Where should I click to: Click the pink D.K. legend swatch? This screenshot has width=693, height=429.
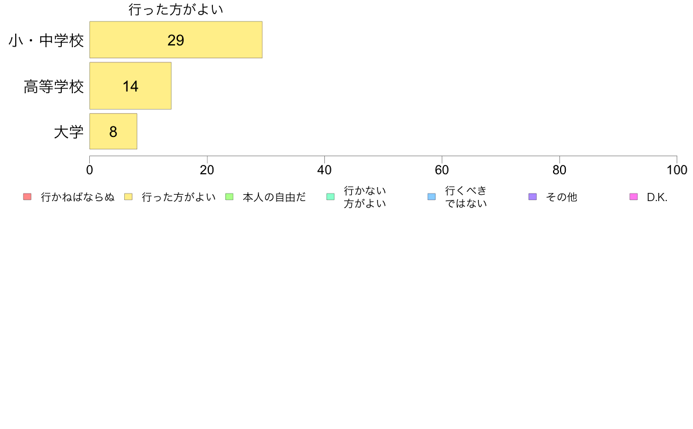tap(633, 196)
